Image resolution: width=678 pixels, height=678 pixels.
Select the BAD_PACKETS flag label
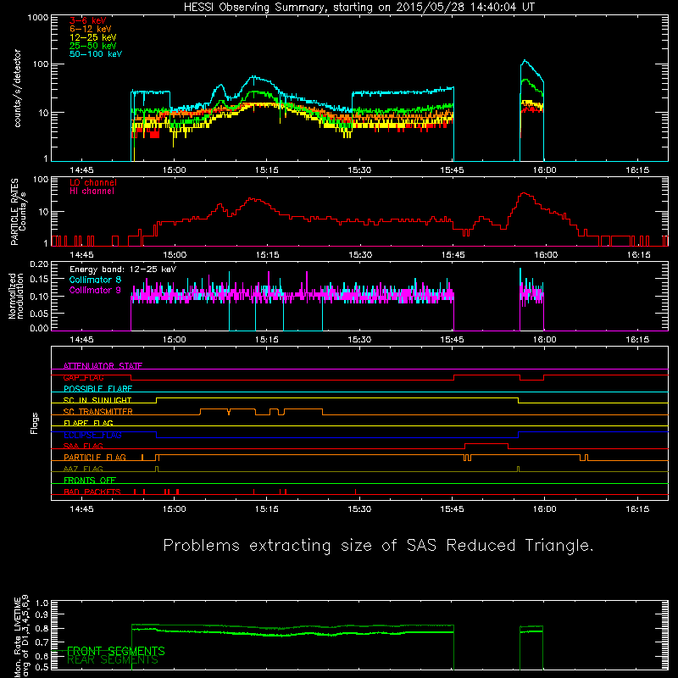92,492
